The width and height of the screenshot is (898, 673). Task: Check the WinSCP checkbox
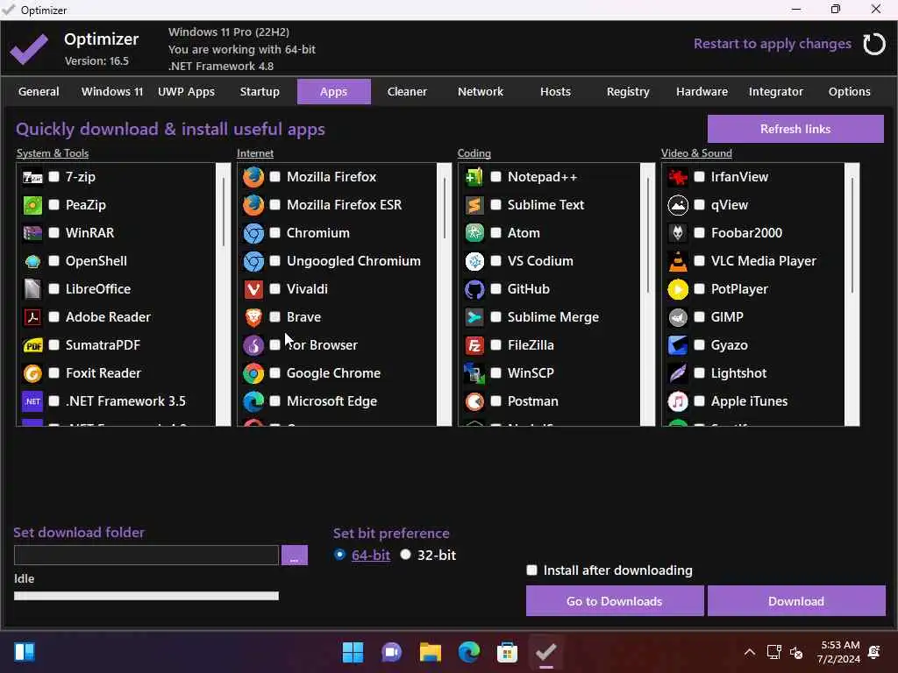pos(496,372)
